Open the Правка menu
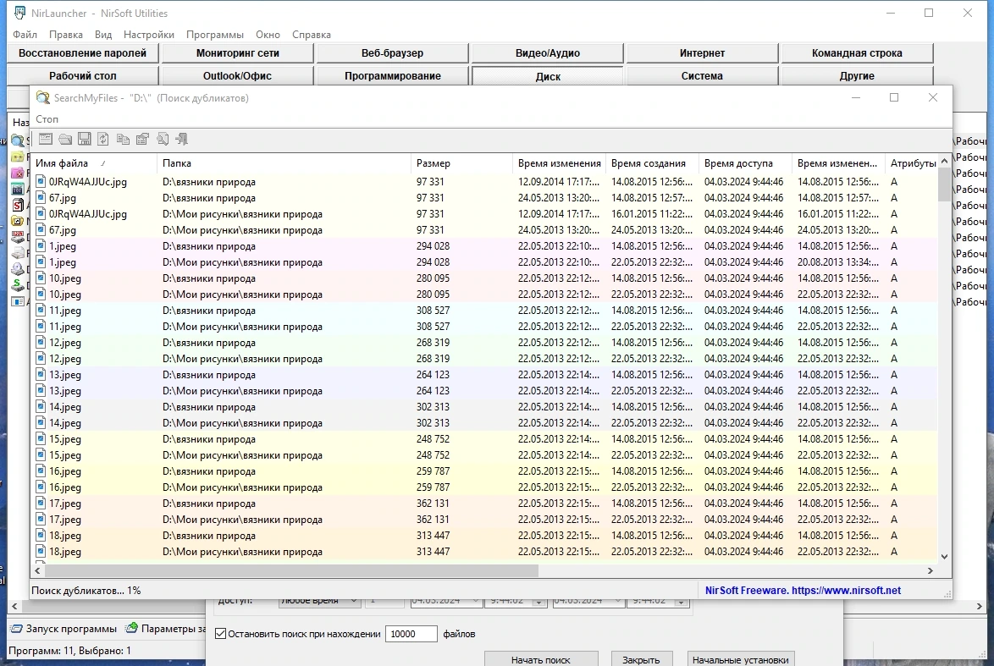This screenshot has height=666, width=994. pyautogui.click(x=66, y=35)
